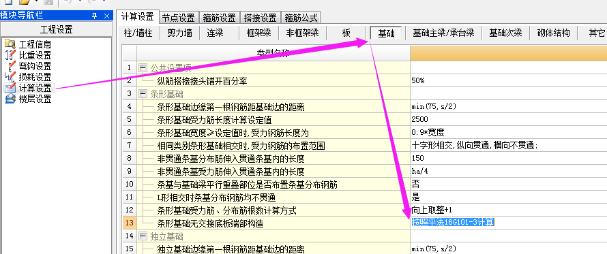607x254 pixels.
Task: Select the 框架梁 component button
Action: 258,33
